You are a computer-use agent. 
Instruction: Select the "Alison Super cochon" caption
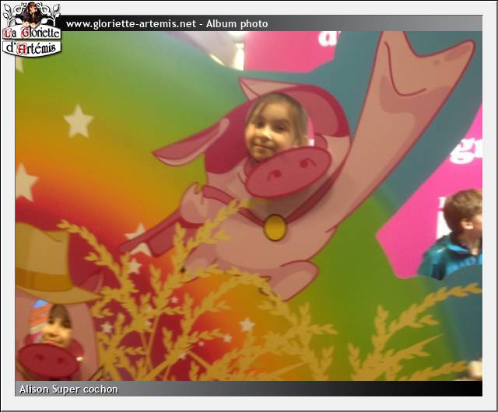68,389
